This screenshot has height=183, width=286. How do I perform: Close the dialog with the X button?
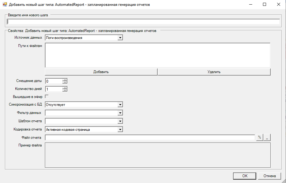[279, 4]
